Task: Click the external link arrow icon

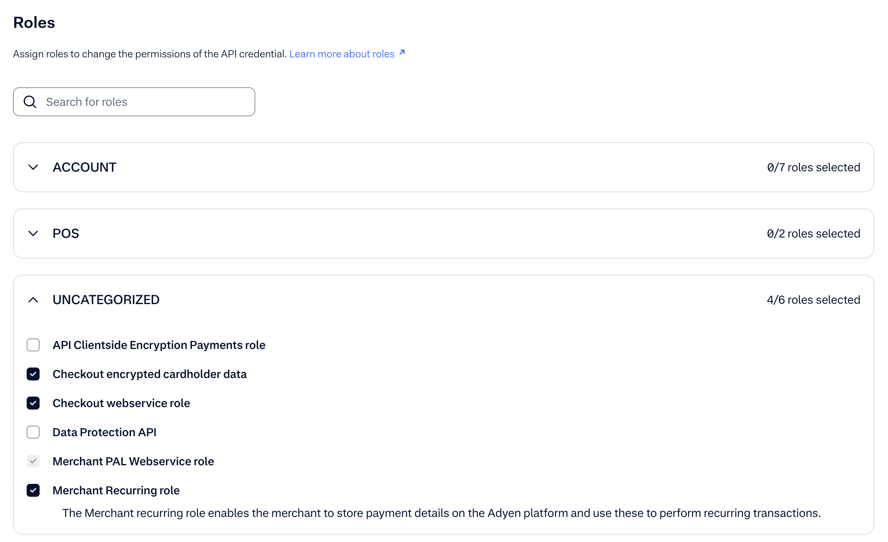Action: click(402, 53)
